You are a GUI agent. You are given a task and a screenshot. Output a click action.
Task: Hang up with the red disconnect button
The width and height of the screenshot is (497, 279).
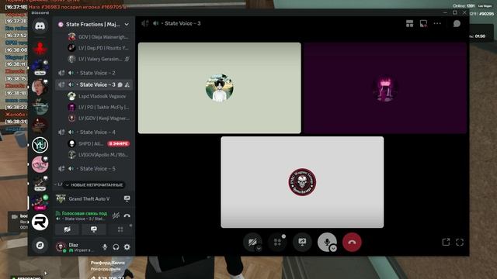[352, 243]
